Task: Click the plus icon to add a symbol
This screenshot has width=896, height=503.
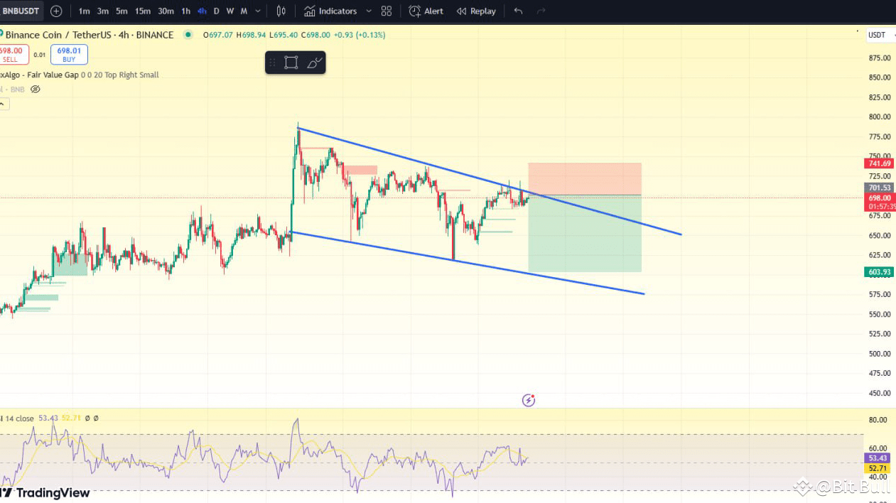Action: pos(55,11)
